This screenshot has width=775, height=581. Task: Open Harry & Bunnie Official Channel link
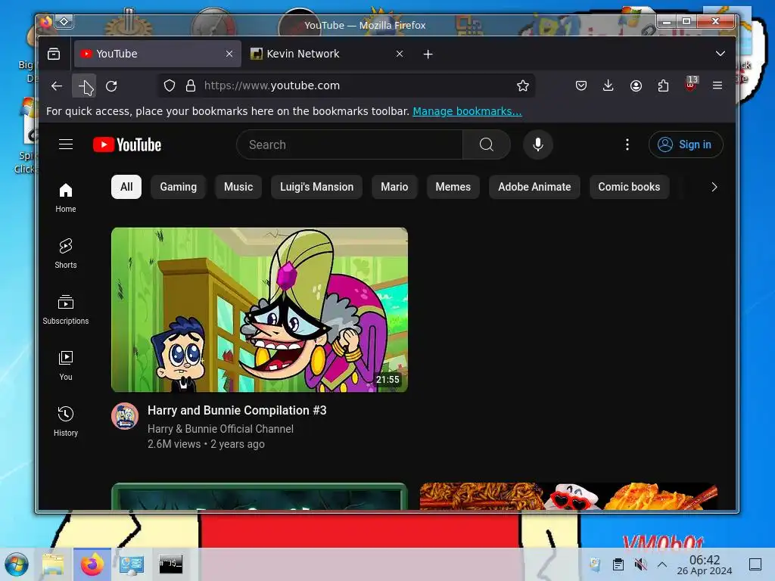[x=220, y=429]
